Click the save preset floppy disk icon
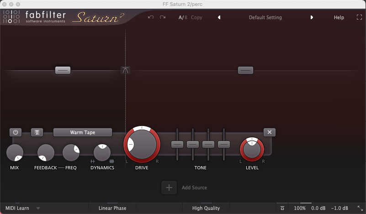366x214 pixels. [x=37, y=132]
